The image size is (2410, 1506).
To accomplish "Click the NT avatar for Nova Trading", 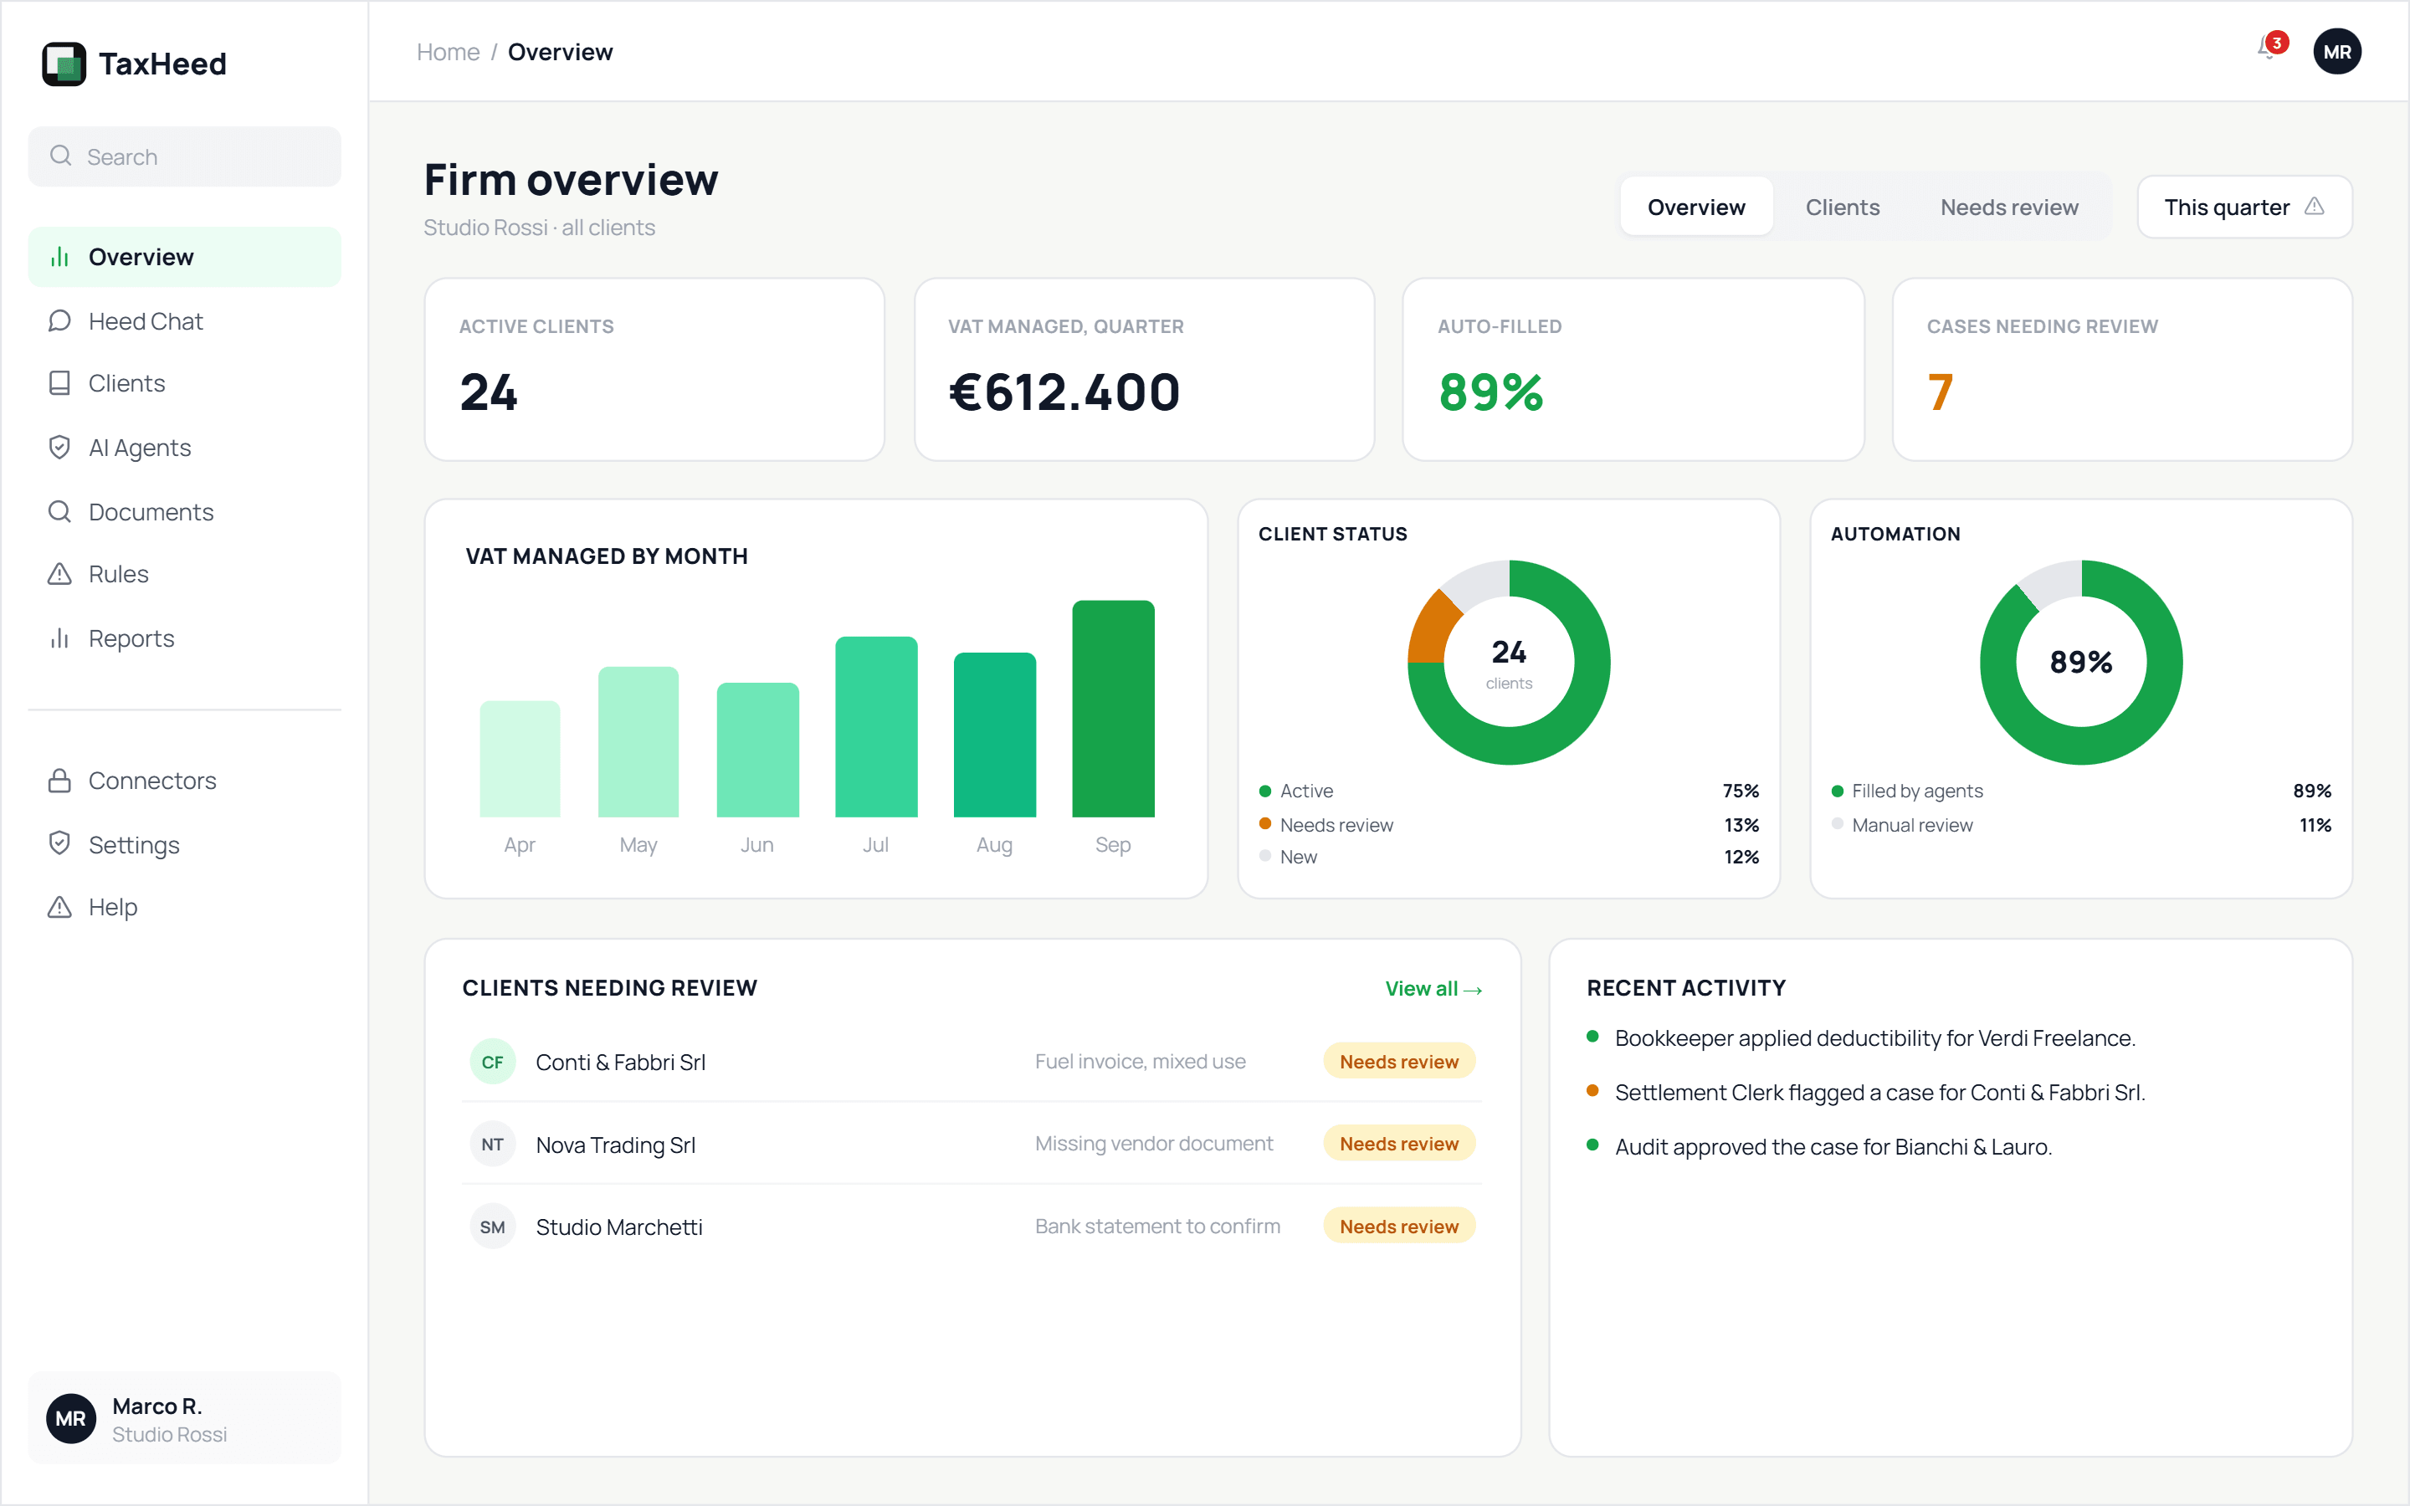I will (x=492, y=1145).
